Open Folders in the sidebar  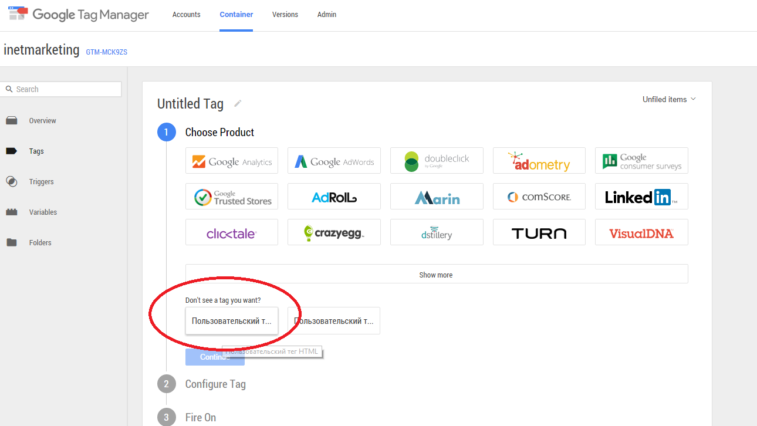[x=40, y=243]
